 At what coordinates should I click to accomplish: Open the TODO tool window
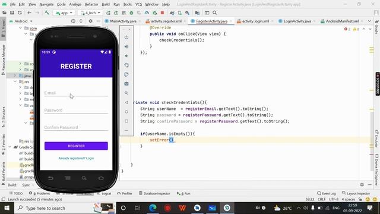[16, 193]
